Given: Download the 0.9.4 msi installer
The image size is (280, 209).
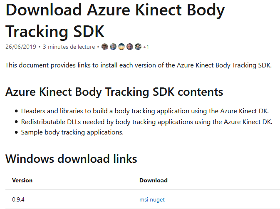Looking at the screenshot, I should (144, 200).
